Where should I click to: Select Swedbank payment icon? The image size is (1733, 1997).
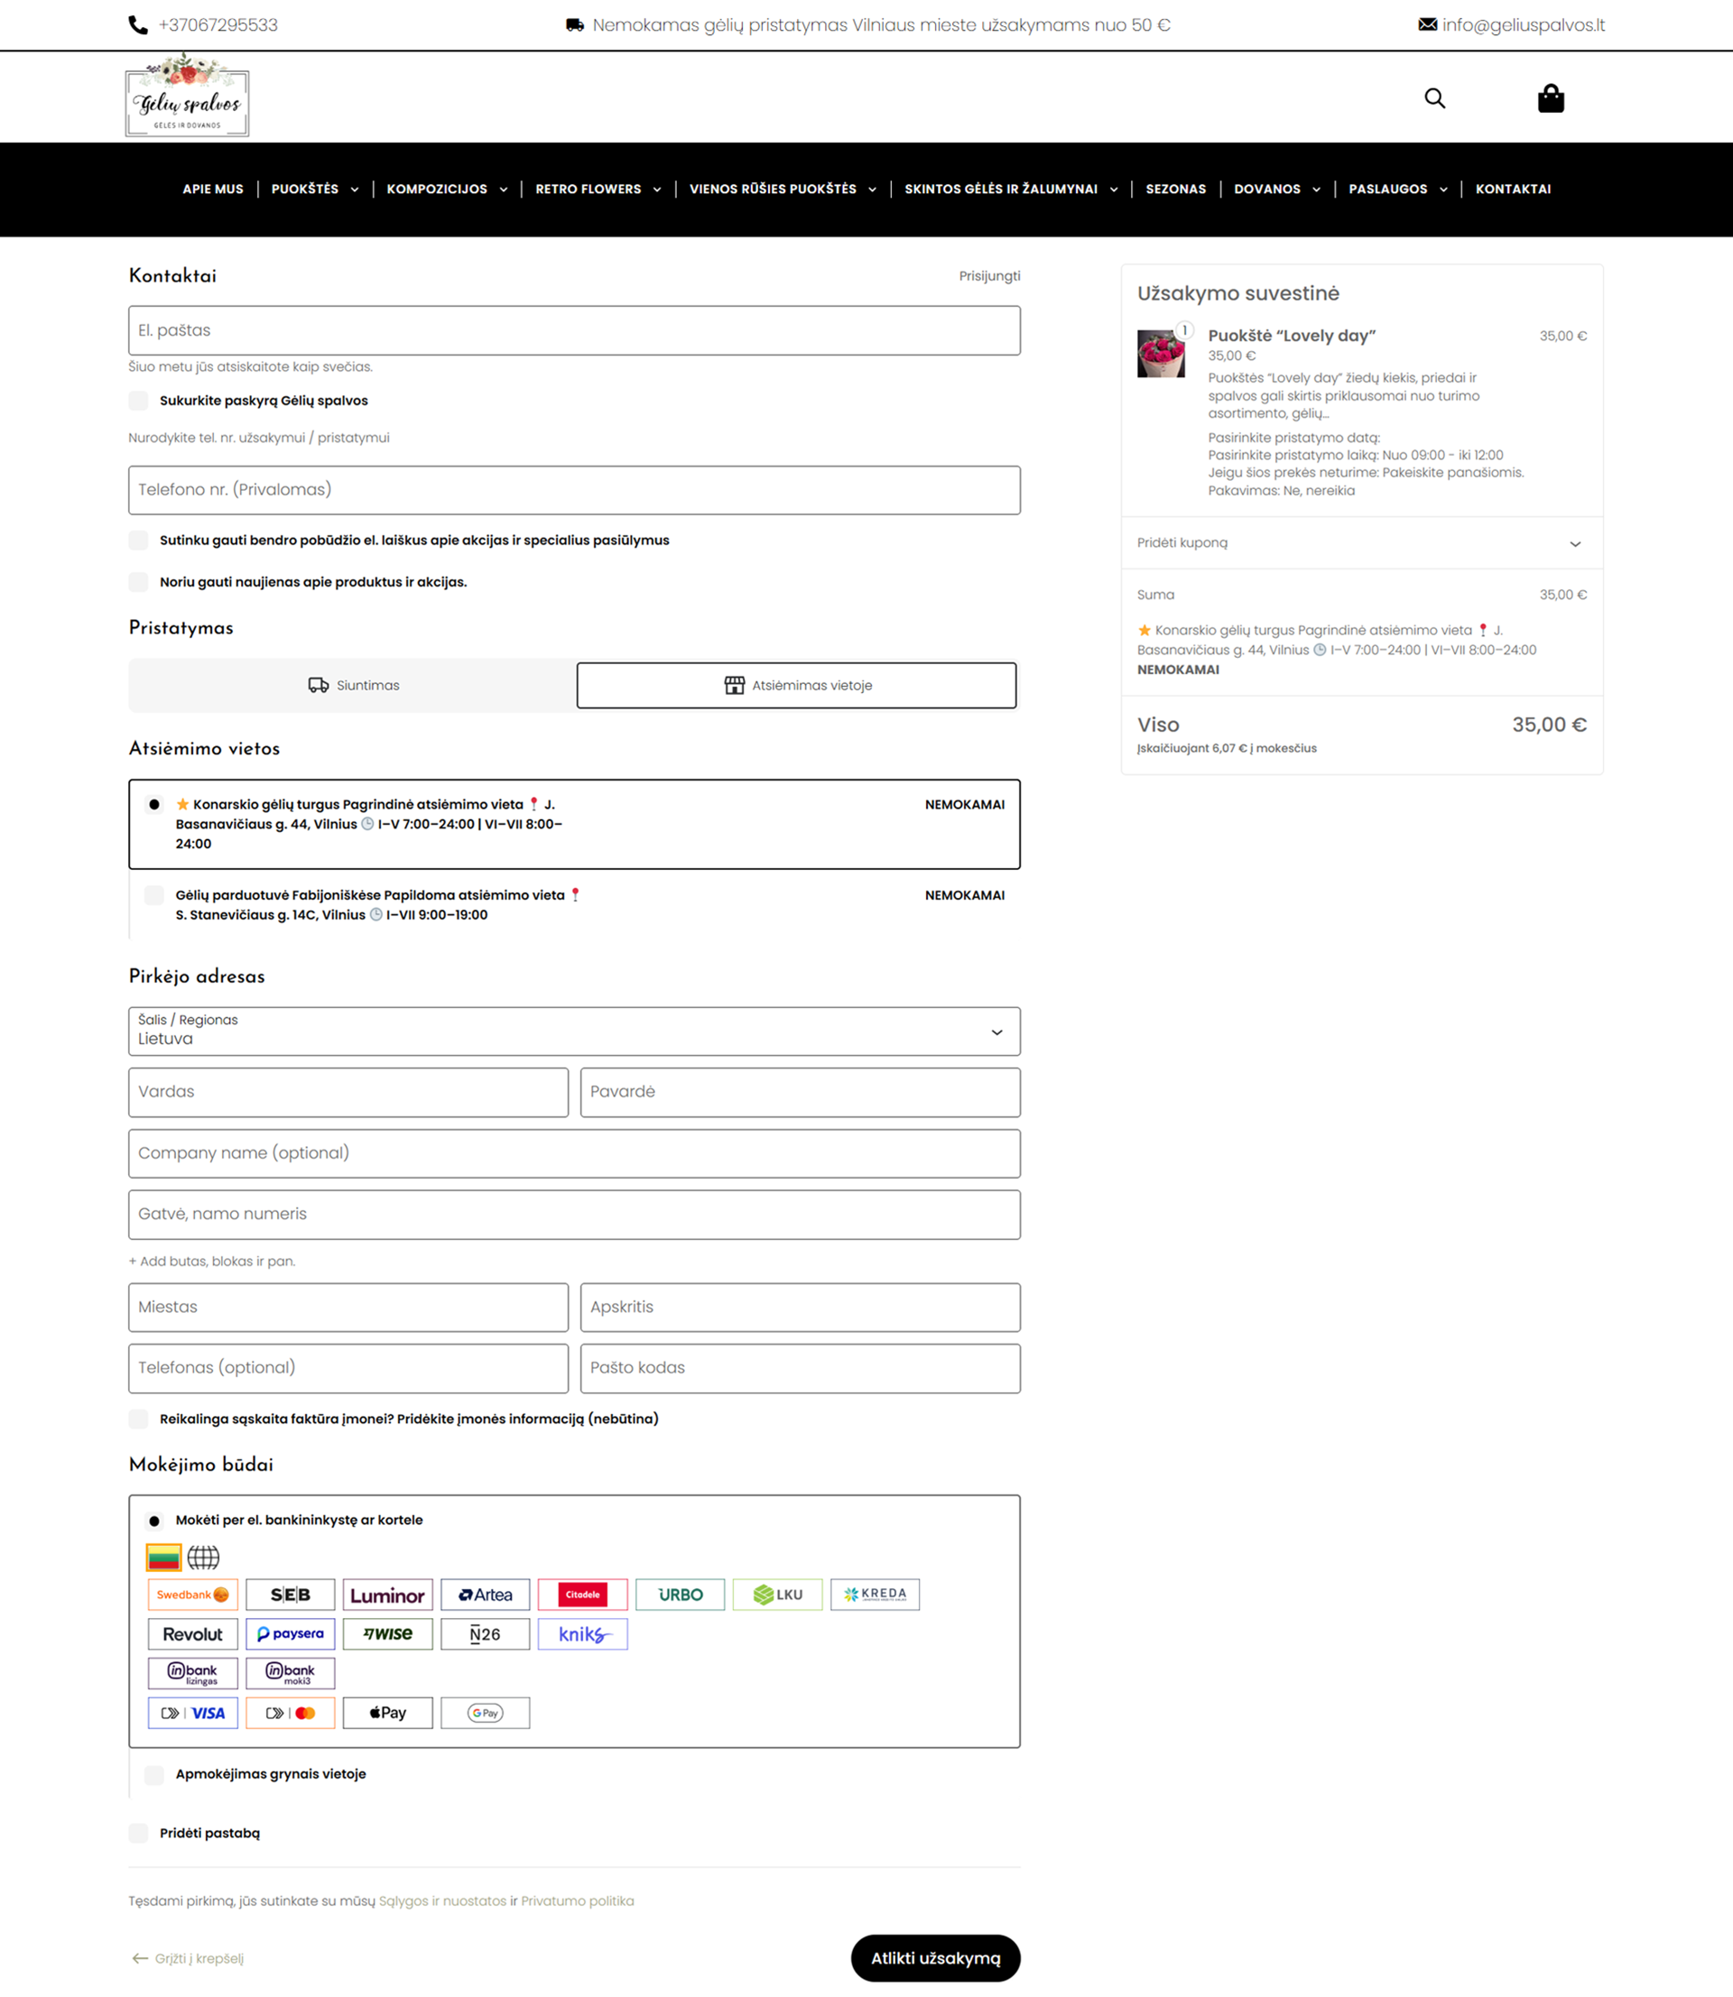click(192, 1594)
